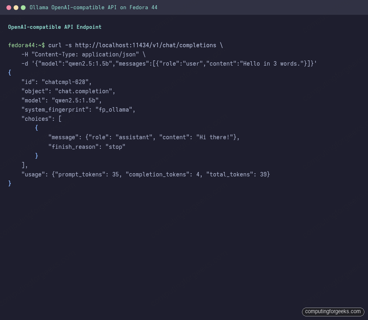Click the "finish_reason": "stop" line
Screen dimensions: 368x320
pyautogui.click(x=87, y=147)
